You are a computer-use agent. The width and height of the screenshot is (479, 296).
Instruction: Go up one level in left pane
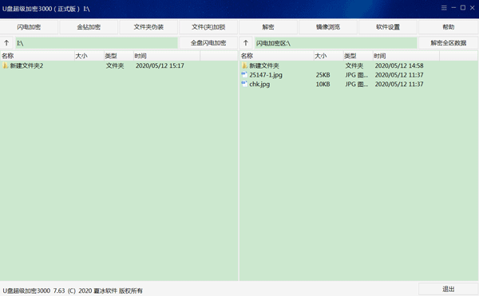6,43
